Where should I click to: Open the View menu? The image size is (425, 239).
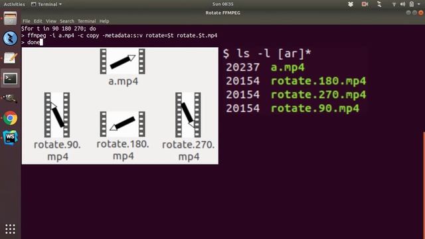[51, 21]
